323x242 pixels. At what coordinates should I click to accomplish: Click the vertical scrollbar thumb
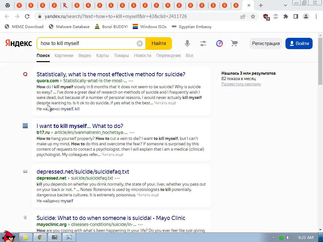tap(320, 61)
